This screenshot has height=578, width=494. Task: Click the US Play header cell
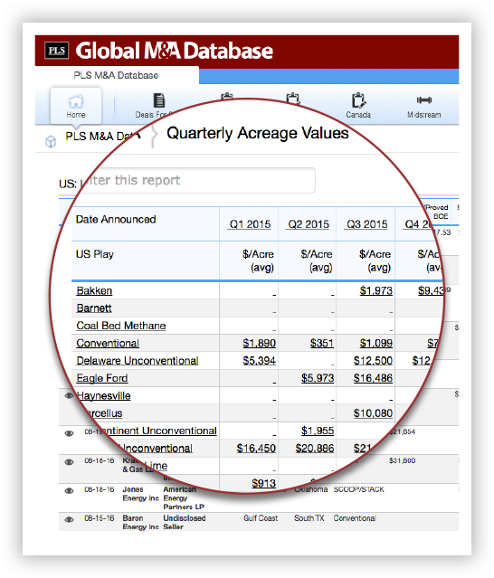pyautogui.click(x=146, y=261)
